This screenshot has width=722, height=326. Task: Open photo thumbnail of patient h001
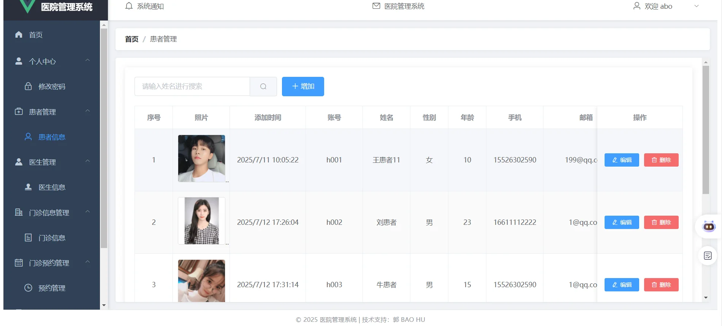coord(201,159)
